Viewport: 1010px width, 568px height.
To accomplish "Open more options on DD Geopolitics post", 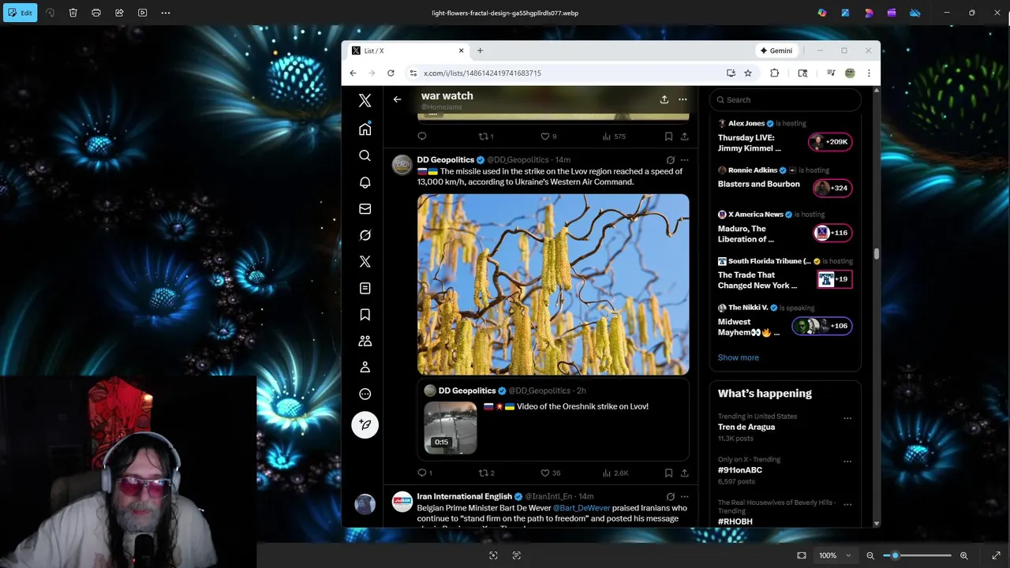I will pyautogui.click(x=684, y=160).
